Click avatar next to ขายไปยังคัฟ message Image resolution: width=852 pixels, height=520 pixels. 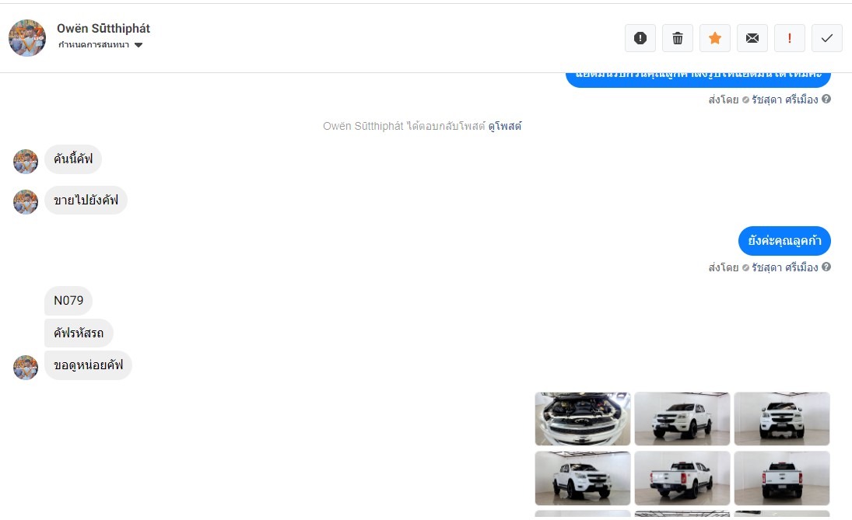[x=26, y=202]
